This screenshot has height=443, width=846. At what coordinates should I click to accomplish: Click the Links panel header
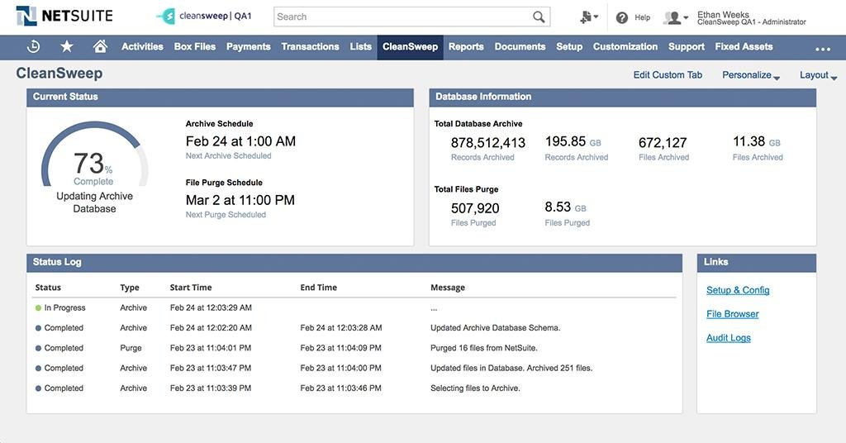coord(757,262)
